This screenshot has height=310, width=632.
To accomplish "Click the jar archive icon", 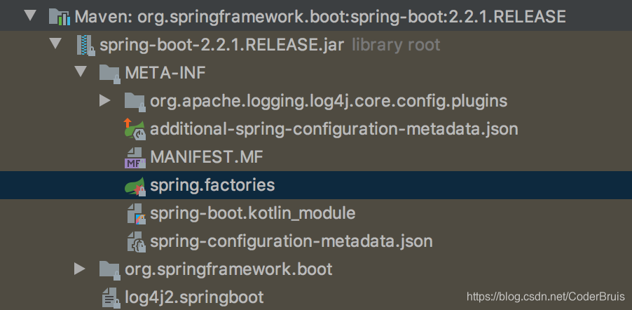I will coord(85,45).
